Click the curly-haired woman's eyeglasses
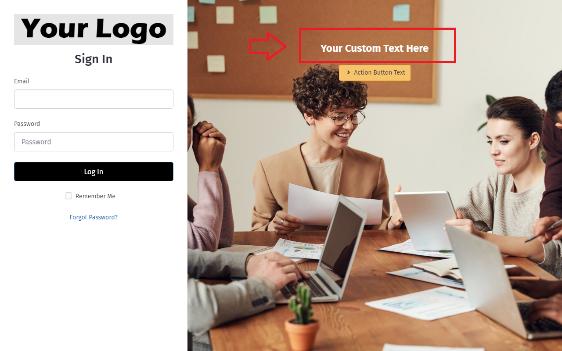This screenshot has width=562, height=351. tap(346, 118)
